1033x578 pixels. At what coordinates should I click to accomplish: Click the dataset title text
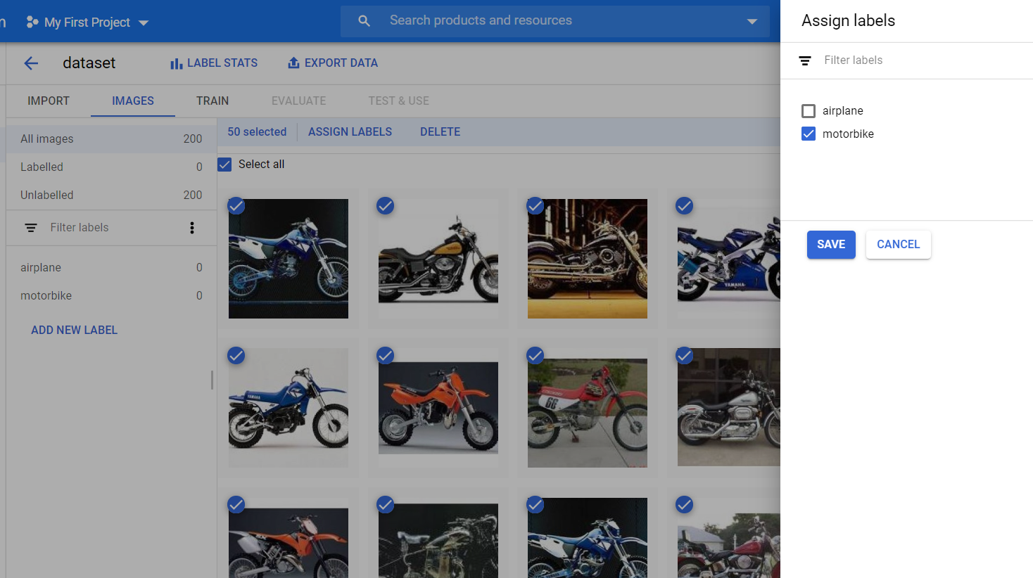89,63
